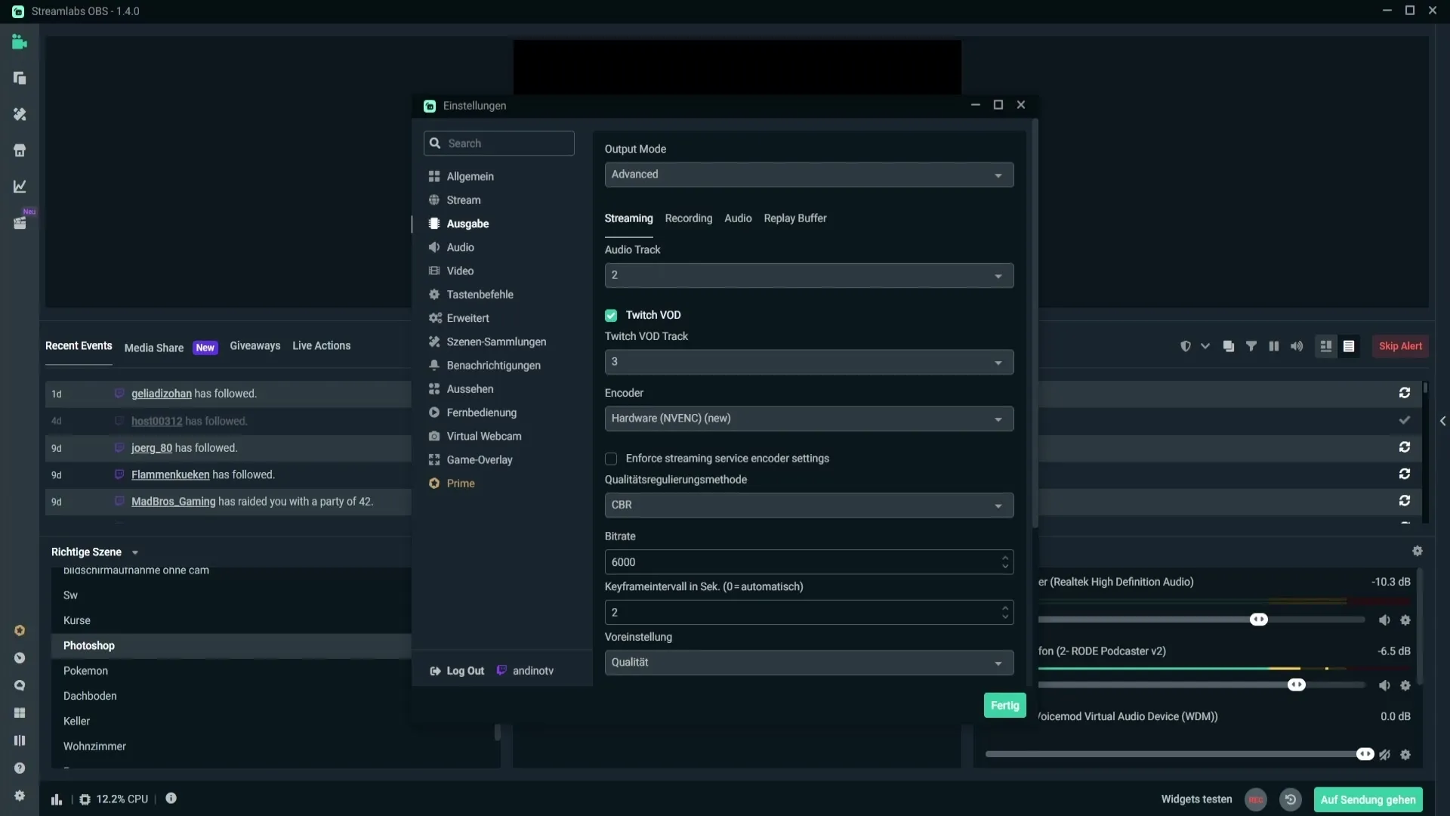This screenshot has width=1450, height=816.
Task: Adjust the Voicemod volume slider handle
Action: click(x=1365, y=754)
